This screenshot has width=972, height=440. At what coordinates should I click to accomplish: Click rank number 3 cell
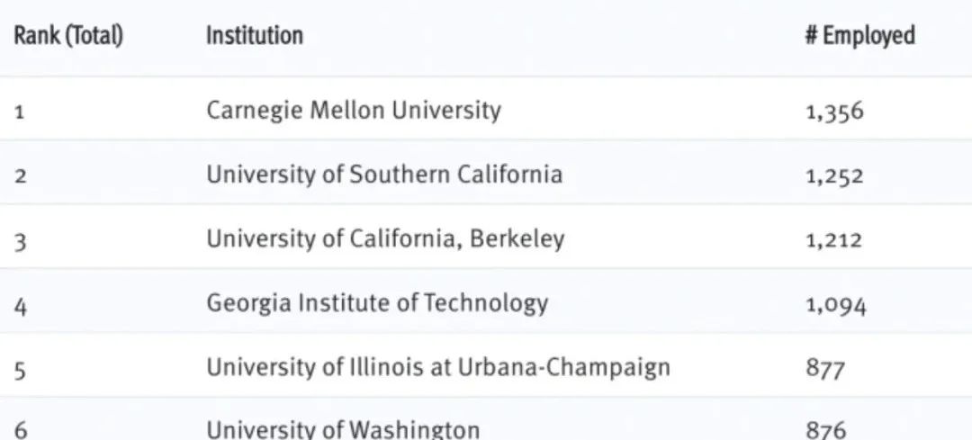[x=20, y=242]
